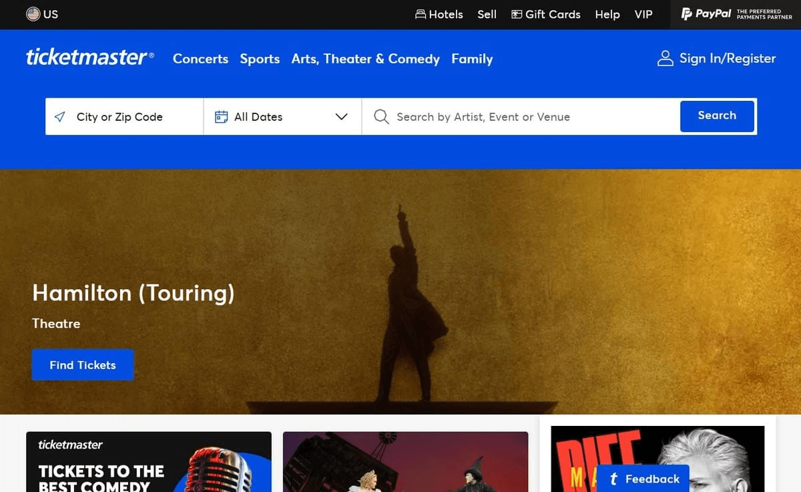Click the location arrow in City or Zip field
This screenshot has width=801, height=492.
pyautogui.click(x=59, y=116)
